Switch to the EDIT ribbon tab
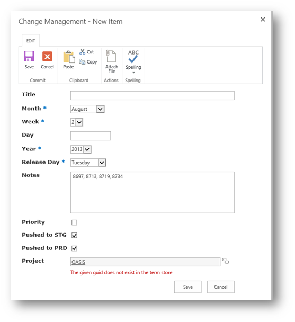 31,41
